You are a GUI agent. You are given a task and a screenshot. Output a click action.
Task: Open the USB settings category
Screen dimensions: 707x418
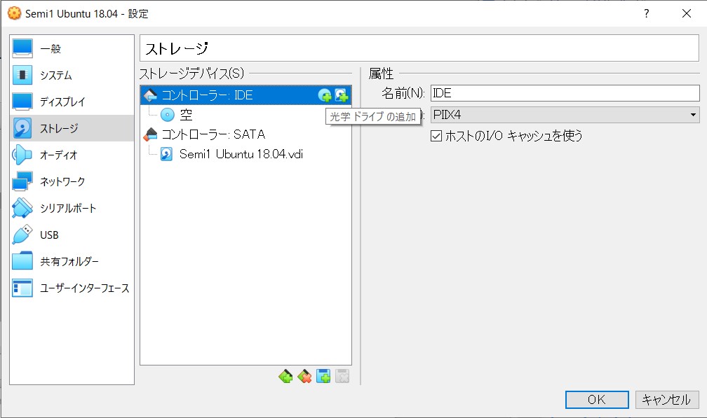click(72, 235)
